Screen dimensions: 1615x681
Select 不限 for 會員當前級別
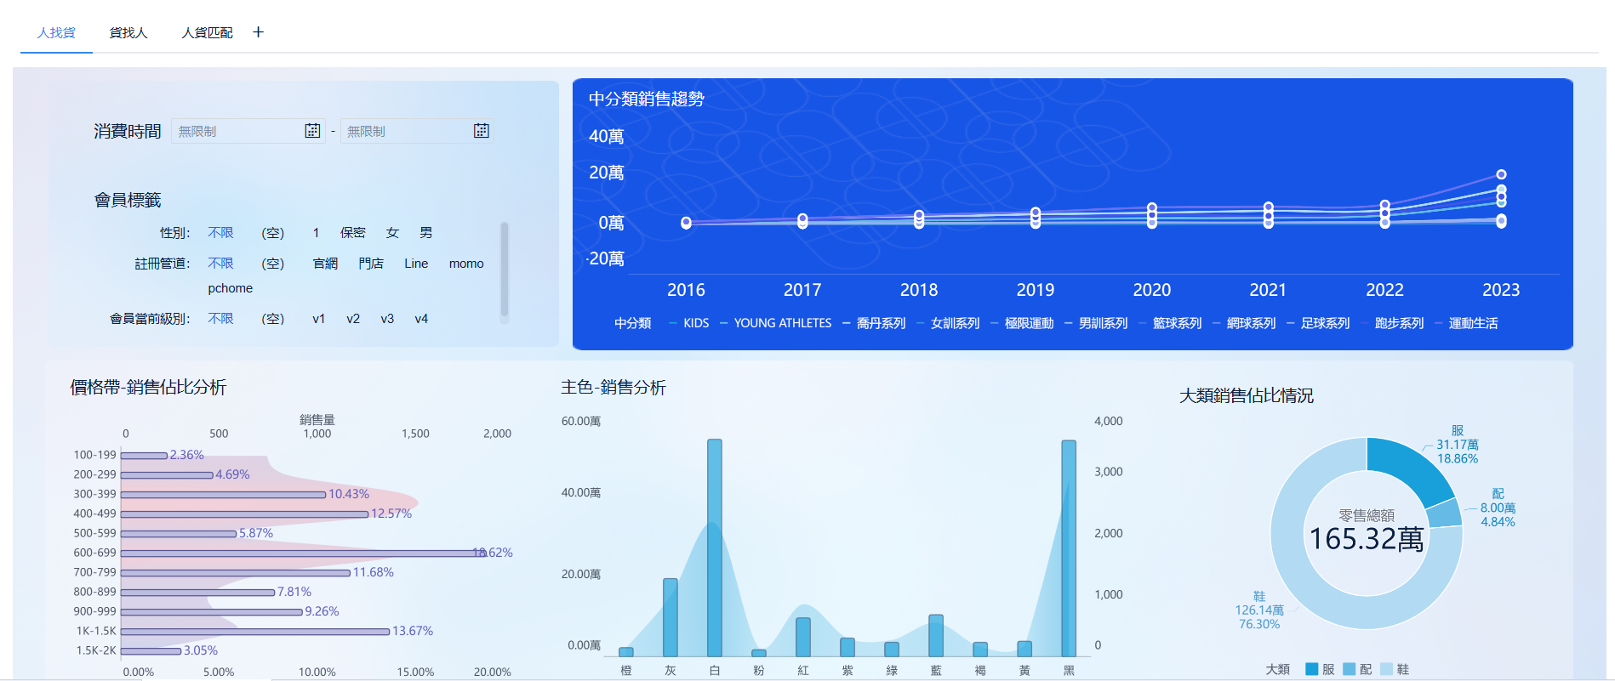(x=220, y=319)
